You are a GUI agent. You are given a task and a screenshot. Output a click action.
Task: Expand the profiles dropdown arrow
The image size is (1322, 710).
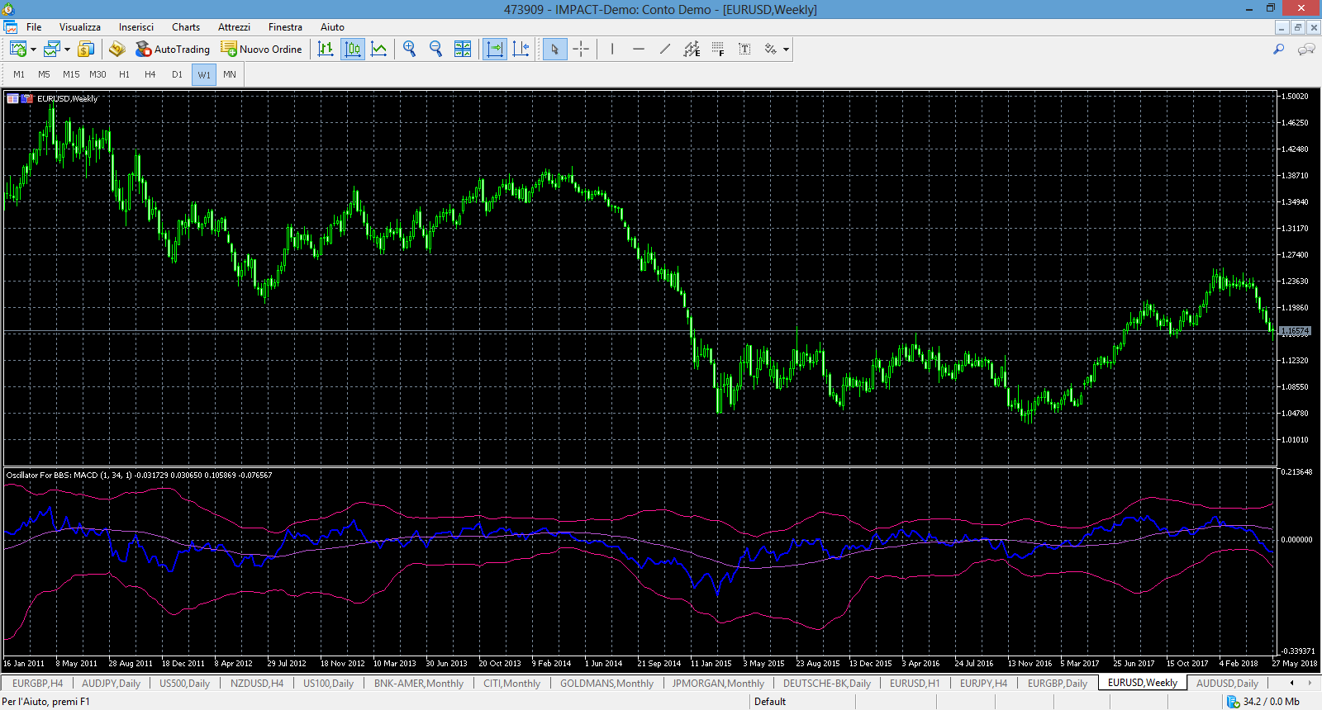(67, 50)
